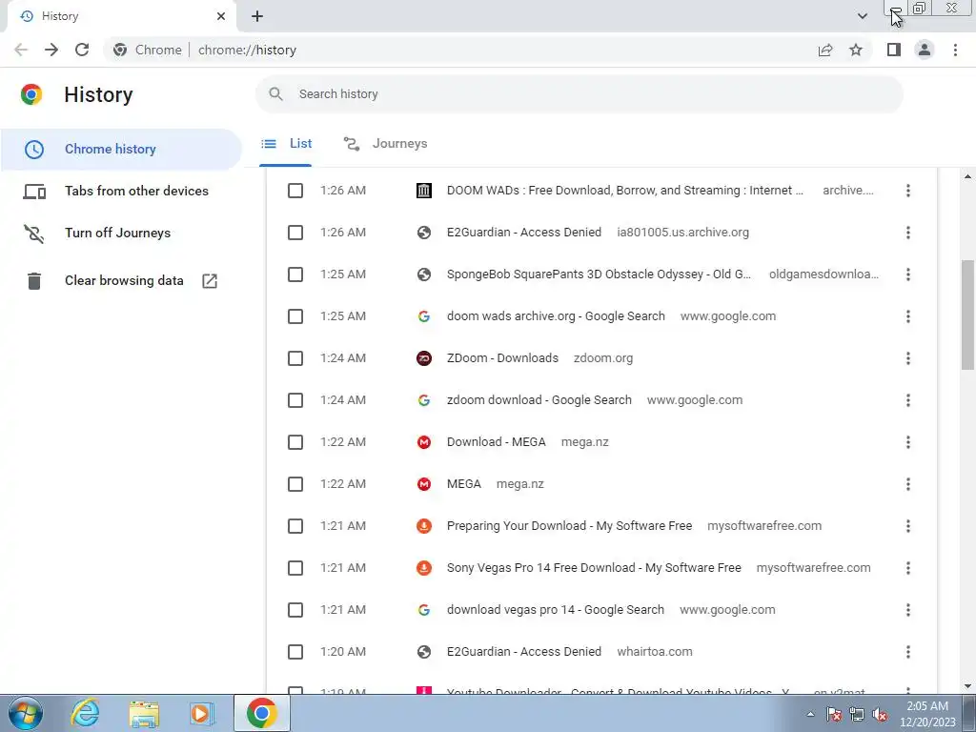Image resolution: width=976 pixels, height=732 pixels.
Task: Bookmark this page with the star icon
Action: (856, 50)
